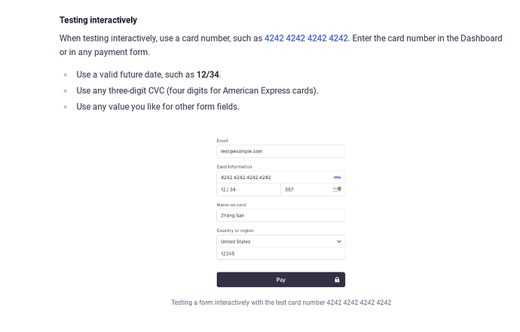The height and width of the screenshot is (332, 520).
Task: Click the ZIP code field 12345
Action: 280,254
